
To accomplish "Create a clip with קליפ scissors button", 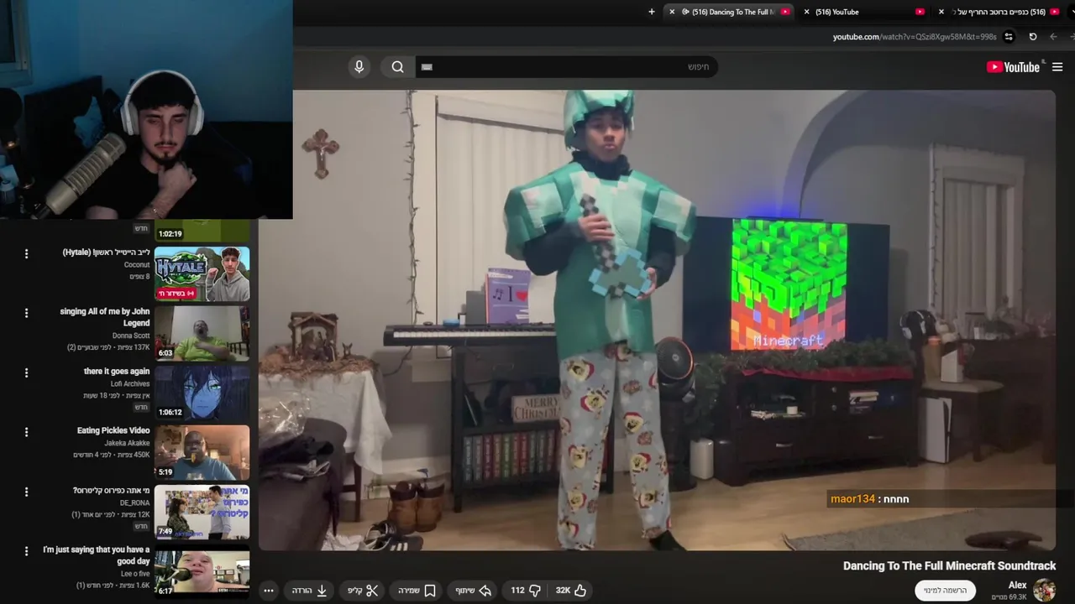I will pyautogui.click(x=364, y=591).
